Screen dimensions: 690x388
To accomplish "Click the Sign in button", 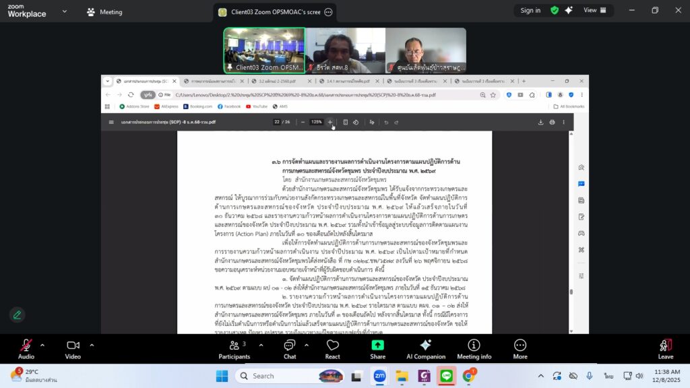I will coord(530,10).
